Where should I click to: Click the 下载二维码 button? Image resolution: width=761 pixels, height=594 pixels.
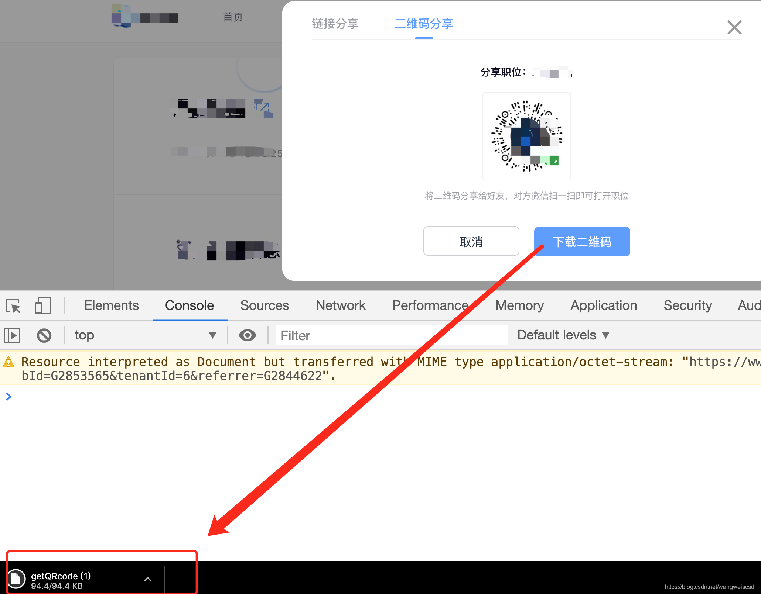[x=582, y=242]
